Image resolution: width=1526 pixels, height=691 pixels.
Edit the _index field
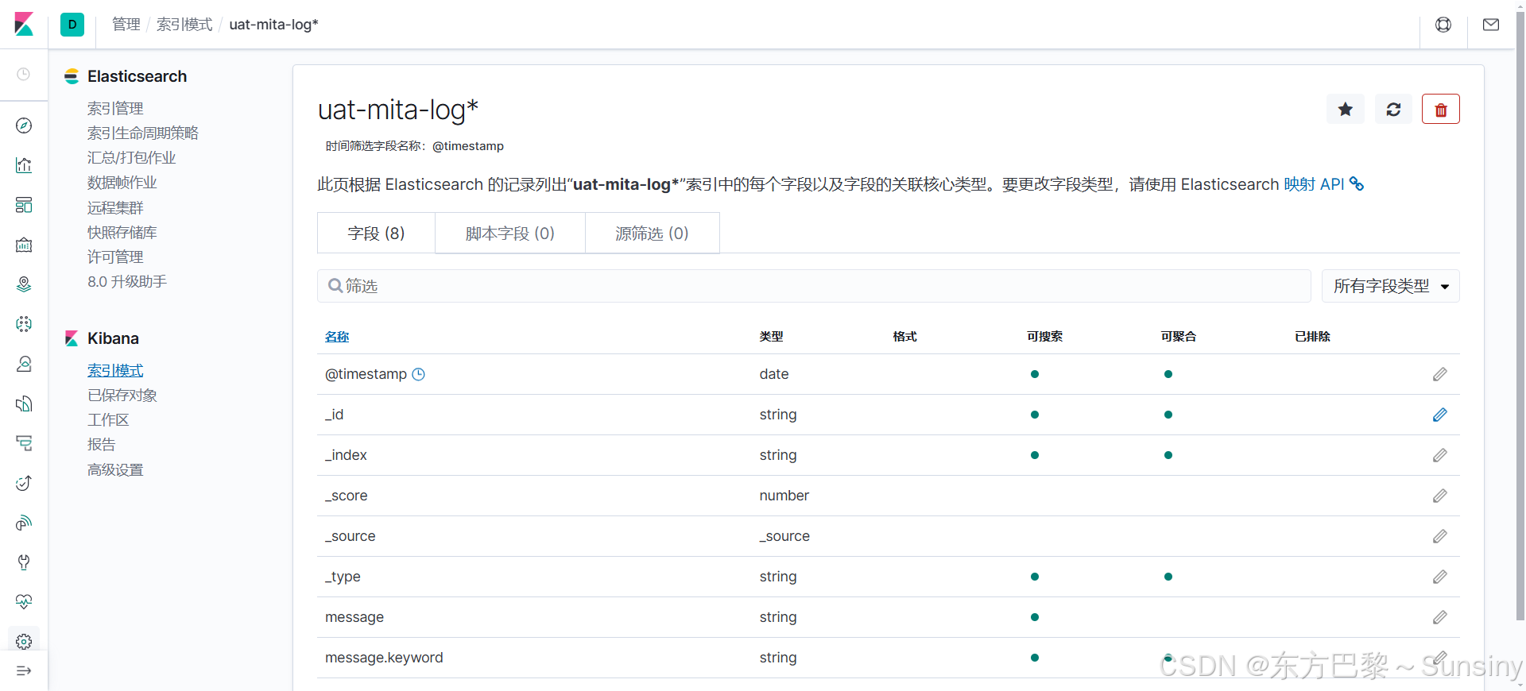click(x=1440, y=455)
